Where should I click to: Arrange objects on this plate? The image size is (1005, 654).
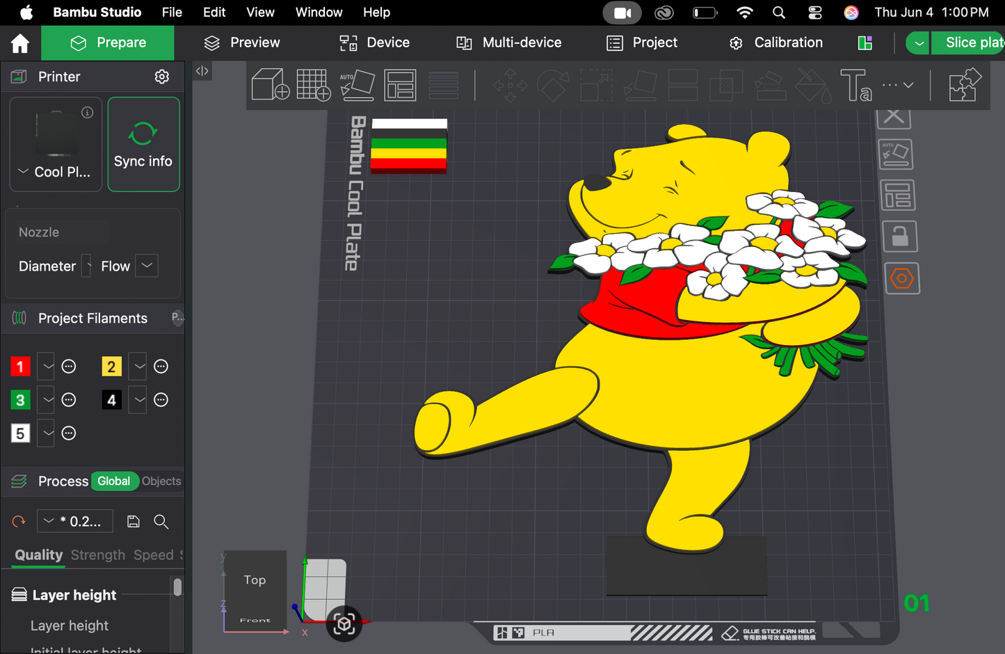tap(898, 196)
